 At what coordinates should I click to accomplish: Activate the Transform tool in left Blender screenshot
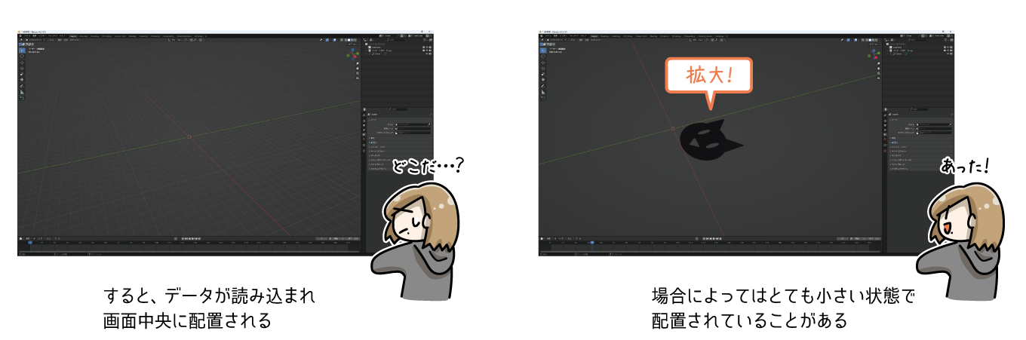[x=22, y=80]
